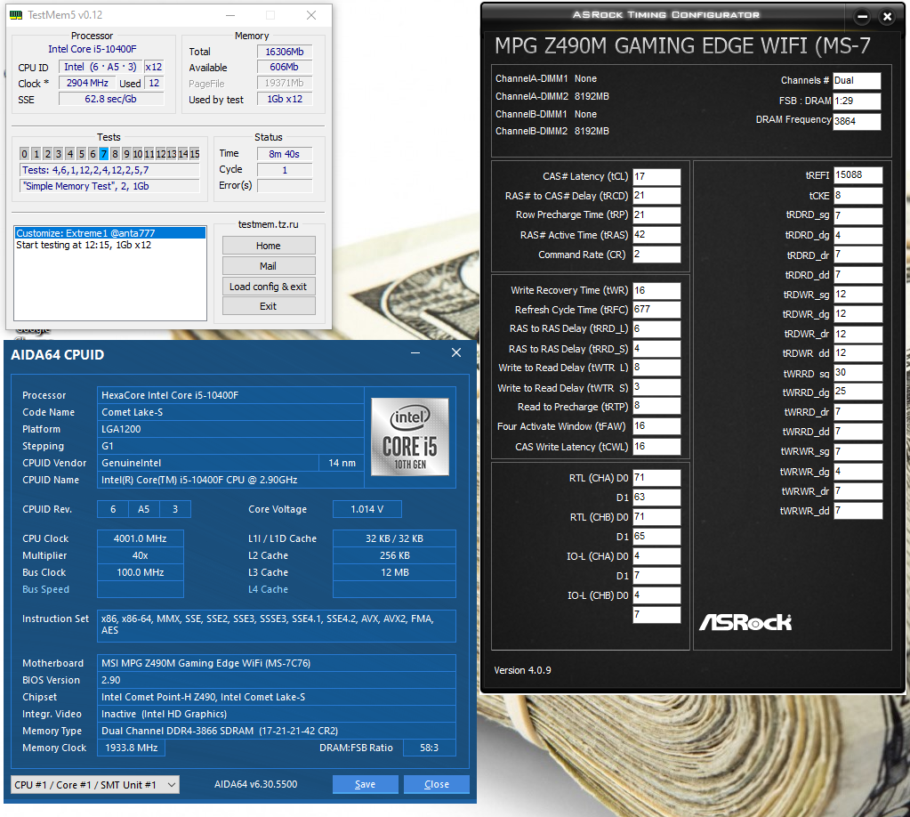The image size is (910, 817).
Task: Click the Write Recovery Time (tWR) field
Action: (x=656, y=290)
